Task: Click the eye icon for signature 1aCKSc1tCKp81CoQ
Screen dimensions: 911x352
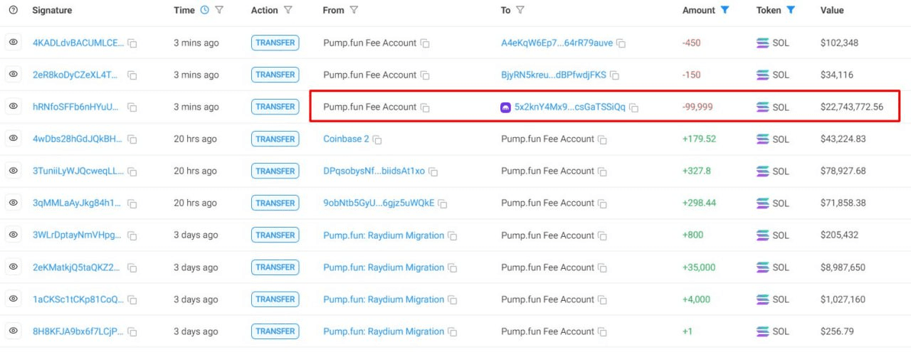Action: (13, 299)
